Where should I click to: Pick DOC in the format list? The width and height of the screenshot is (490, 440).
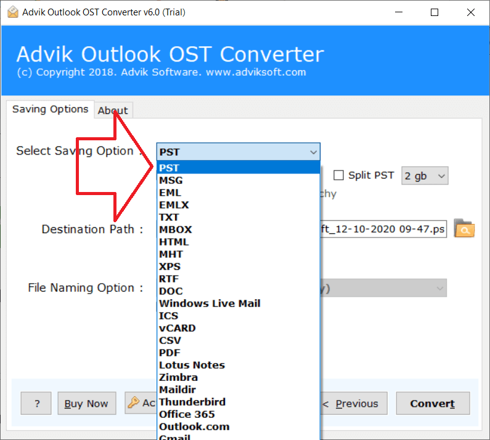coord(239,291)
